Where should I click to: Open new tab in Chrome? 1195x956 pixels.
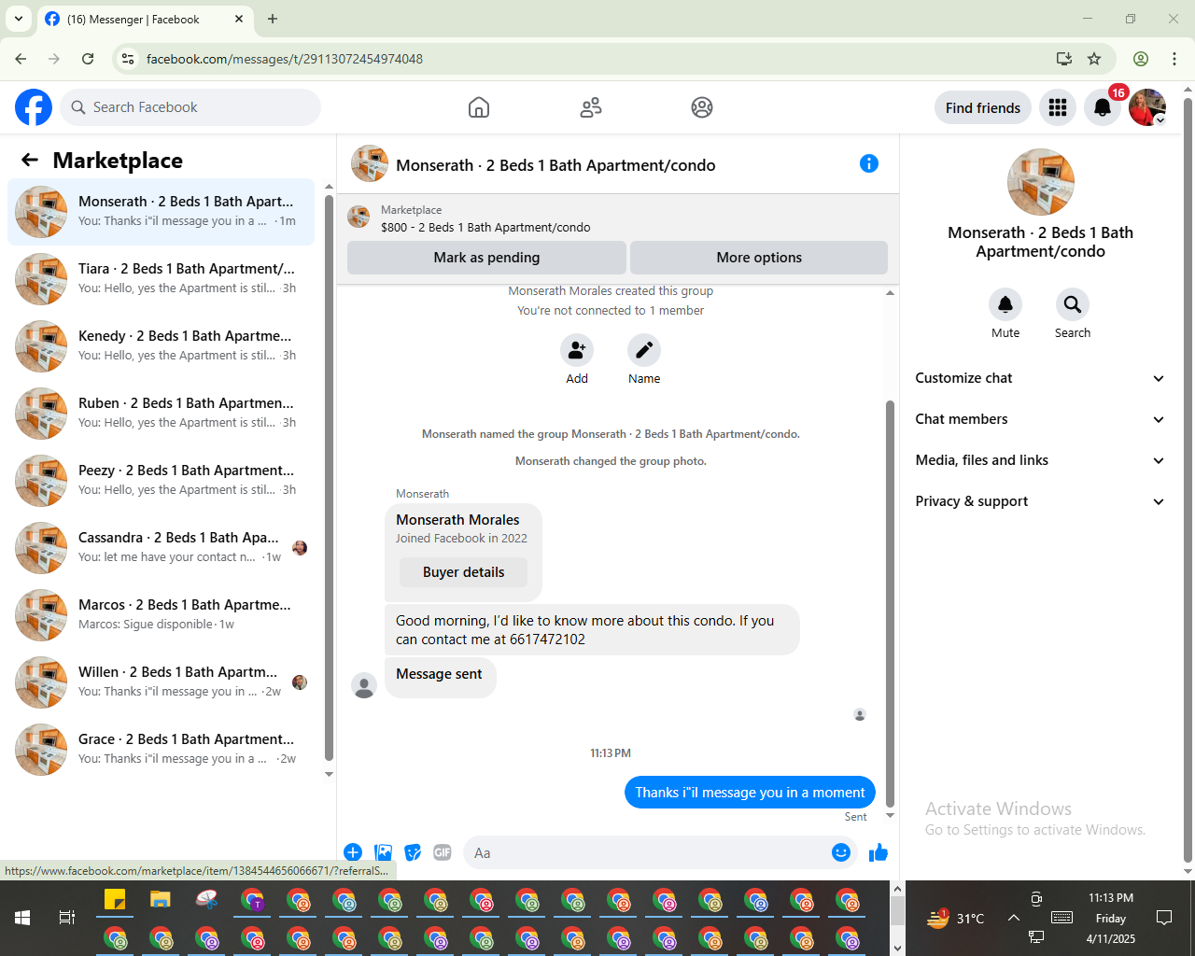pos(273,19)
